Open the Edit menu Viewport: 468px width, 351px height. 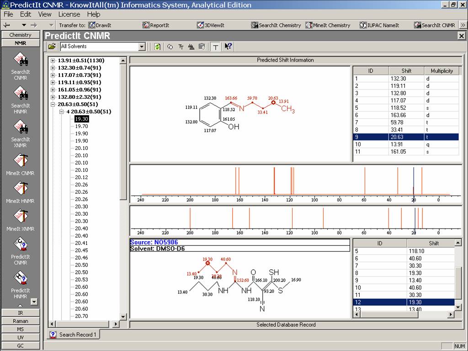(26, 14)
